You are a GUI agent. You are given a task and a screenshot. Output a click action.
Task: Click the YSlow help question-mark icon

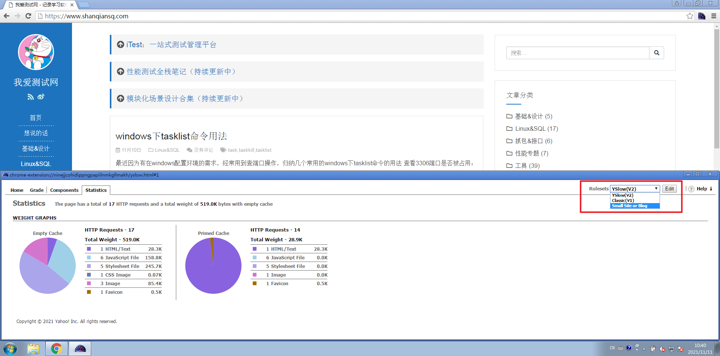(x=691, y=189)
